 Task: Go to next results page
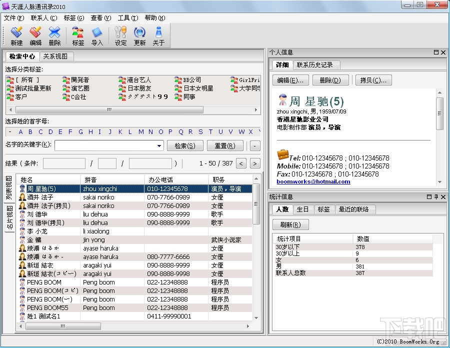pos(255,163)
